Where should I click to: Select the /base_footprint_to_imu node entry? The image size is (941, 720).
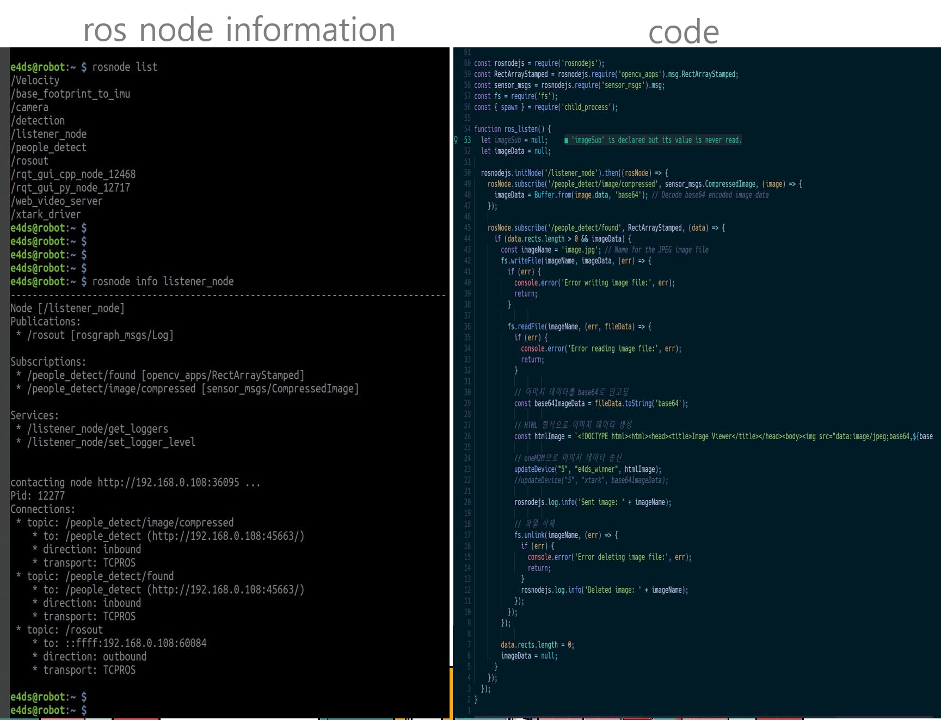tap(70, 94)
